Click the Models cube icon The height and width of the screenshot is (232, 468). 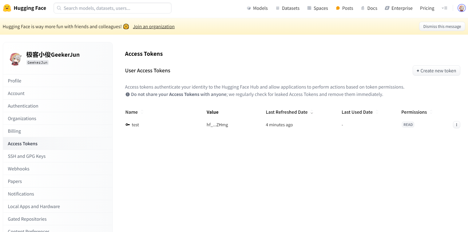click(249, 8)
